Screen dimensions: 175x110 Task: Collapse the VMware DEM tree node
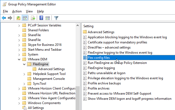[x=19, y=59]
